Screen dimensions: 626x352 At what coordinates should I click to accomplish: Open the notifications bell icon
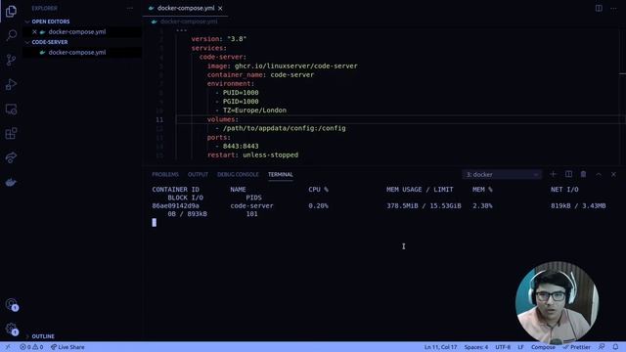point(615,347)
